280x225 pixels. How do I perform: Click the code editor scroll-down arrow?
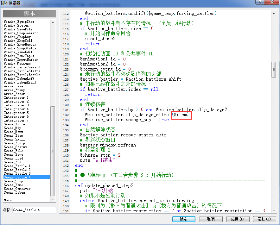[274, 210]
